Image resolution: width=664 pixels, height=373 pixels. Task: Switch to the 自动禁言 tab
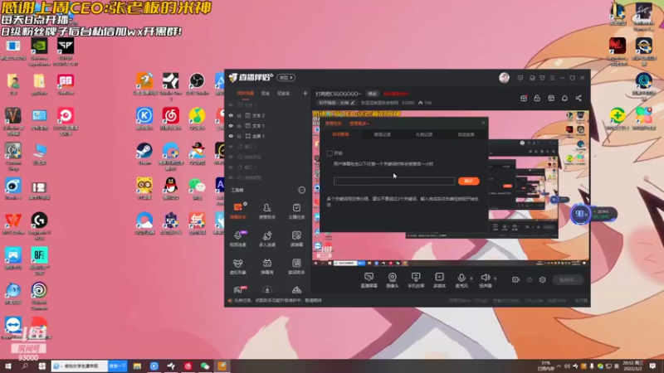[x=340, y=134]
